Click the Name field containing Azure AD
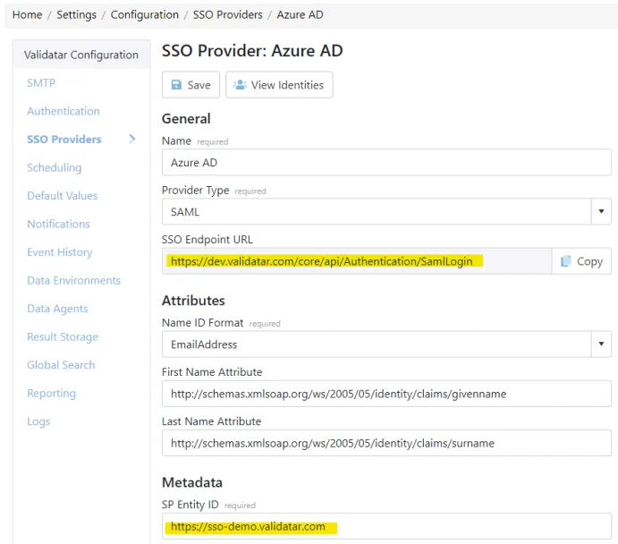The image size is (618, 544). pos(386,162)
